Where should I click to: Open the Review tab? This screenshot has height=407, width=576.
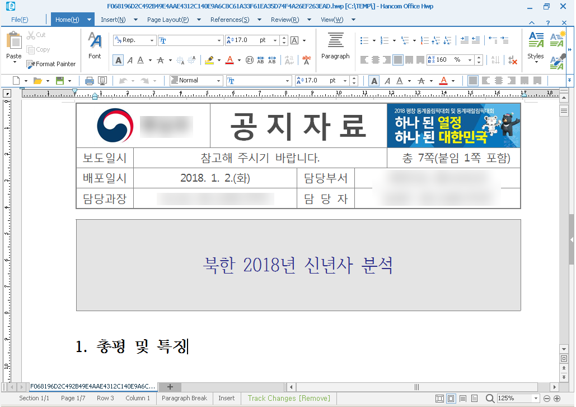click(285, 20)
